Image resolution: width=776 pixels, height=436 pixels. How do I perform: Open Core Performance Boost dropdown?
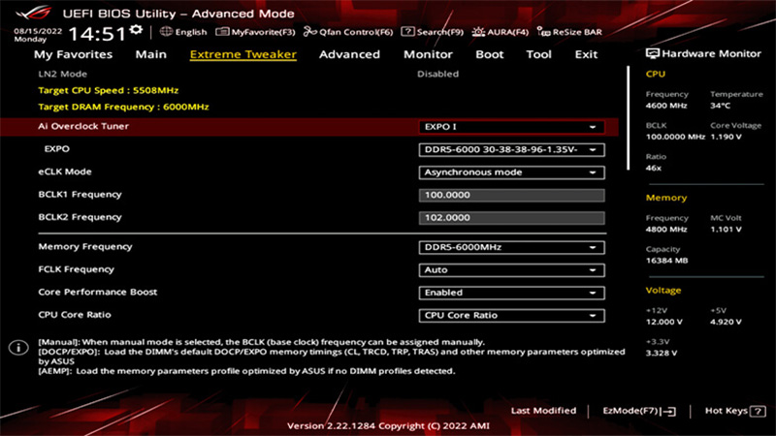[511, 293]
